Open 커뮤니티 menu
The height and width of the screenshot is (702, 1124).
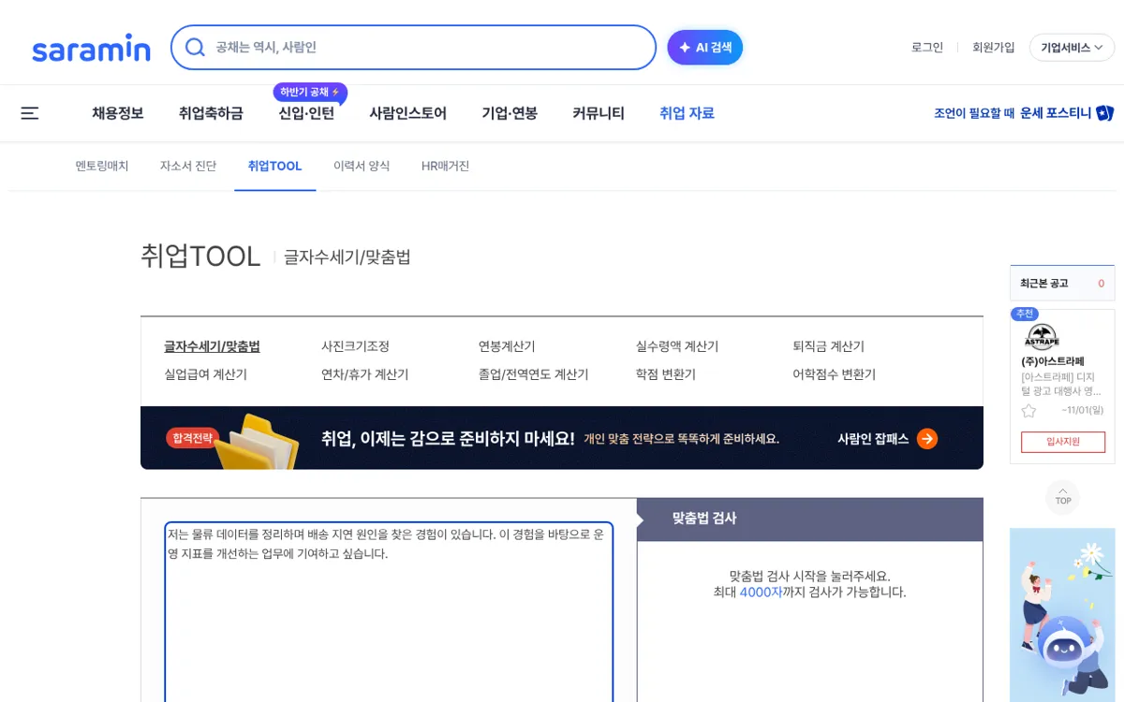(599, 113)
